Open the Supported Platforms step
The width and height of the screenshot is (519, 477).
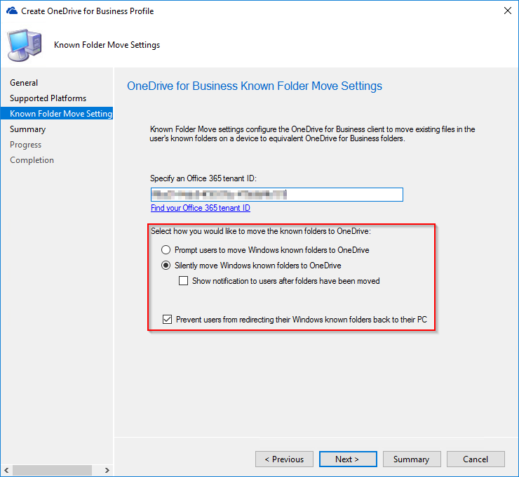48,98
